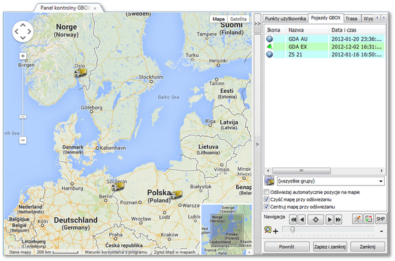395x261 pixels.
Task: Click the truck marker near Szczecin
Action: pos(118,186)
